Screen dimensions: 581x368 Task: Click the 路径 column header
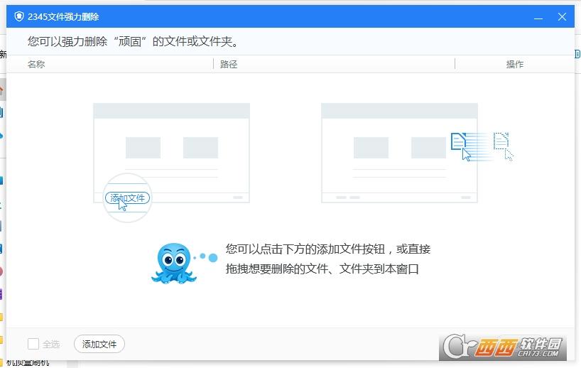point(229,64)
